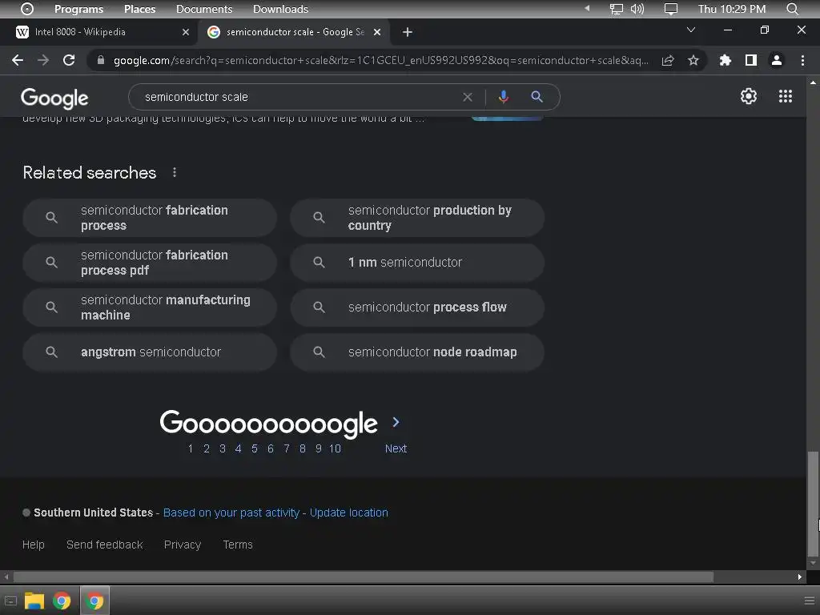Open the Chrome profile avatar
Viewport: 820px width, 615px height.
pyautogui.click(x=777, y=60)
